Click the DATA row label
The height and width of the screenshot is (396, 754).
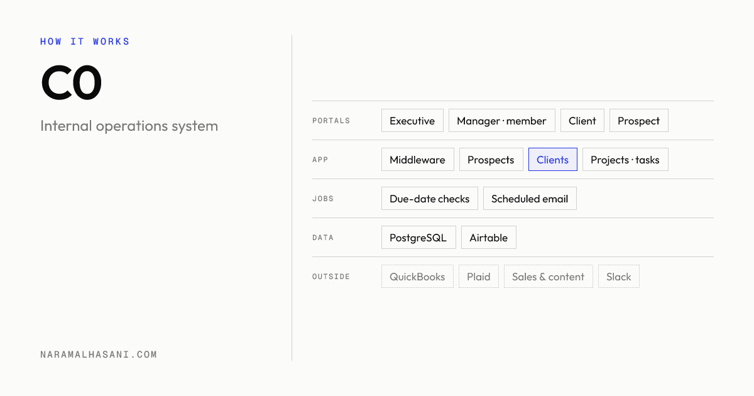(x=323, y=238)
